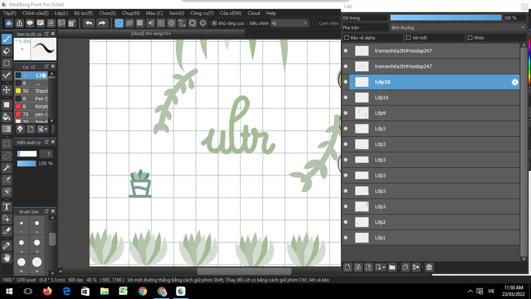Enable the curve snap guide

182,23
